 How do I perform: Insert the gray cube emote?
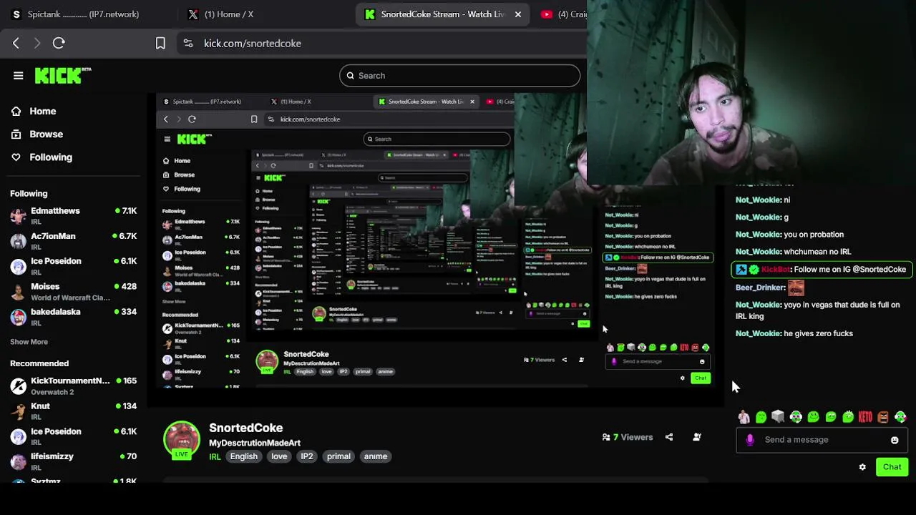(778, 416)
